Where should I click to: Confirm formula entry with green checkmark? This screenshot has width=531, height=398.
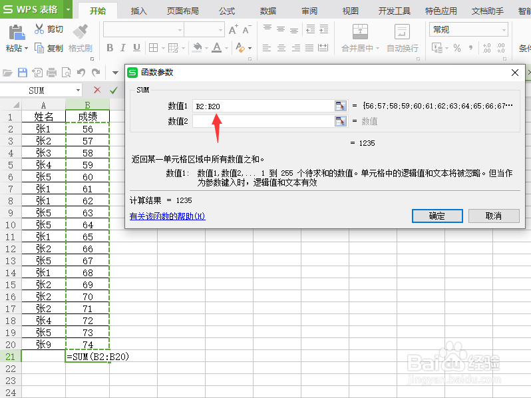tap(114, 90)
